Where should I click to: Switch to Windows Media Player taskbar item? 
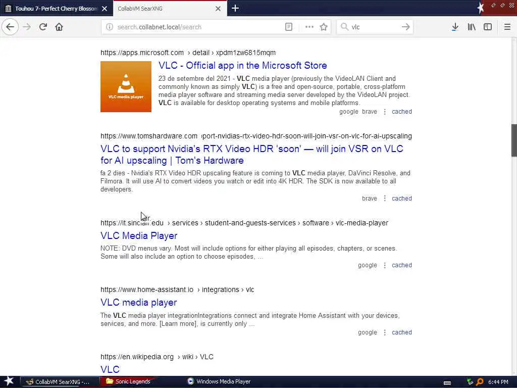coord(219,381)
